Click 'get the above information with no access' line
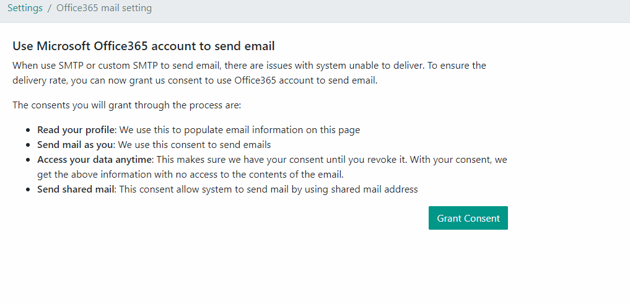Image resolution: width=630 pixels, height=304 pixels. 190,175
